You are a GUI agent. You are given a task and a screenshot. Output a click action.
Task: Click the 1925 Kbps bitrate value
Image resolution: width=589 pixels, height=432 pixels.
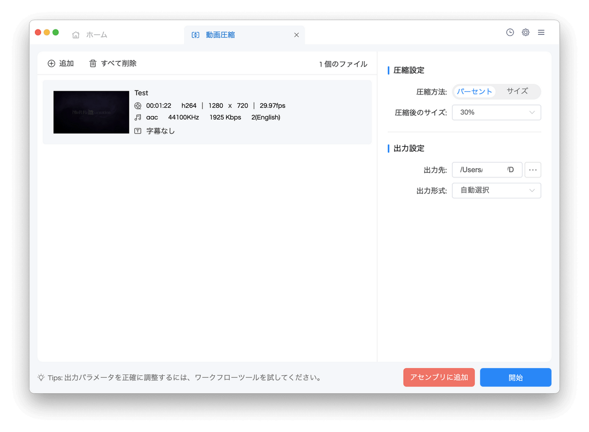click(225, 117)
